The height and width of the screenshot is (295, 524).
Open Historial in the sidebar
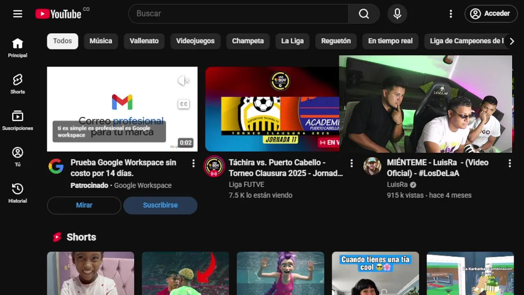[18, 194]
